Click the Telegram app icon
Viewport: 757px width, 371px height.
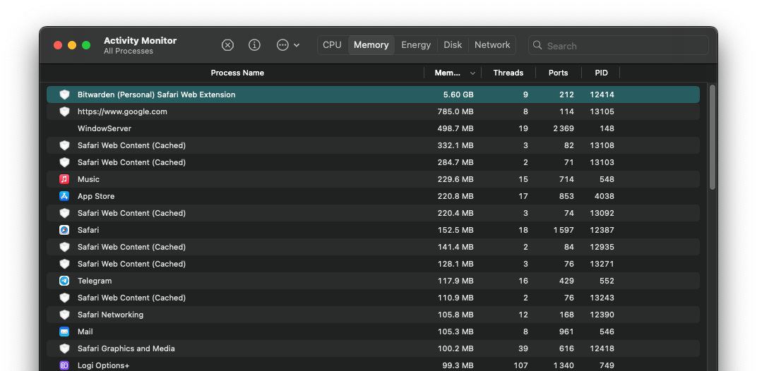(x=64, y=280)
